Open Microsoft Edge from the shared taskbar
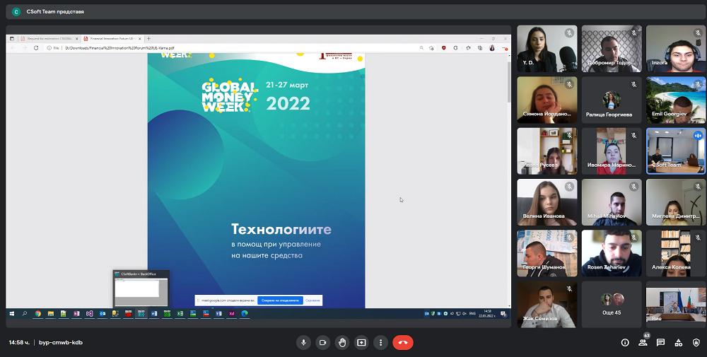Viewport: 707px width, 357px height. tap(245, 313)
